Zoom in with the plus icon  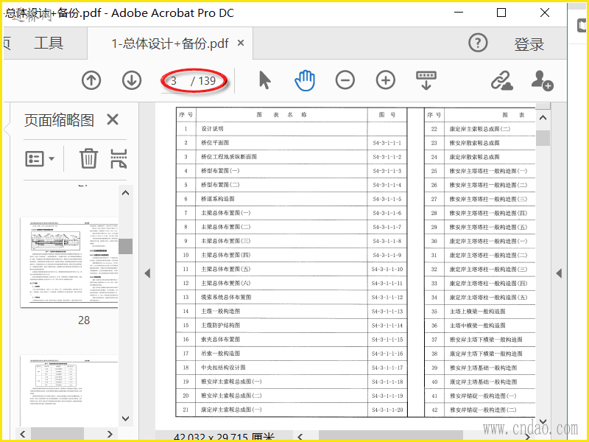(x=386, y=80)
